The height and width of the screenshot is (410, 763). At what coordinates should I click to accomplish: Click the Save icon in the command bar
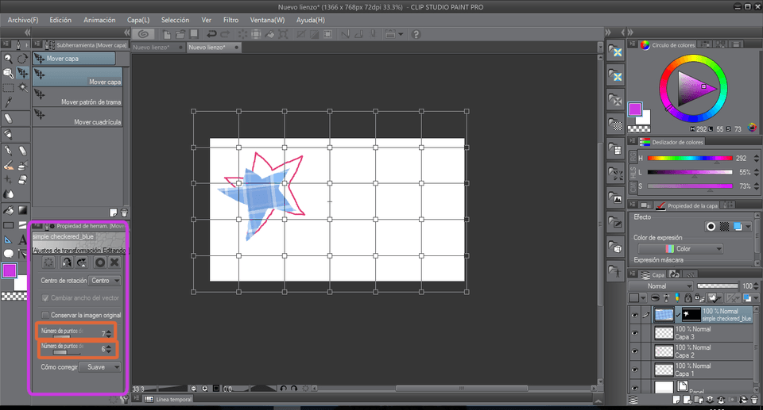[x=195, y=33]
